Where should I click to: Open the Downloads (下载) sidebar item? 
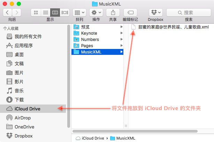(x=19, y=100)
